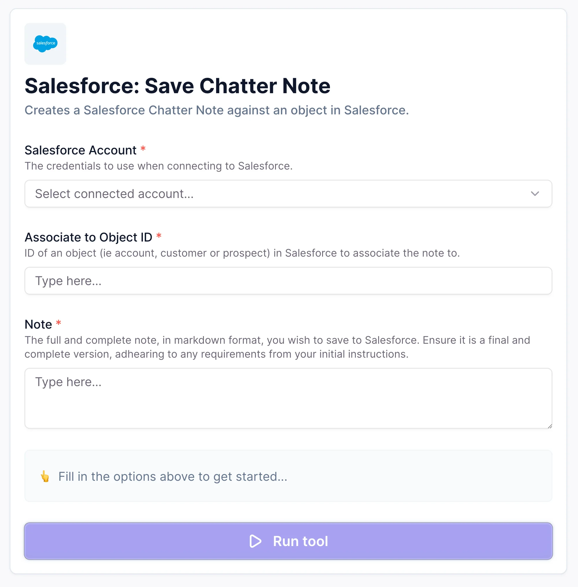578x587 pixels.
Task: Click the Salesforce cloud logo
Action: click(45, 44)
